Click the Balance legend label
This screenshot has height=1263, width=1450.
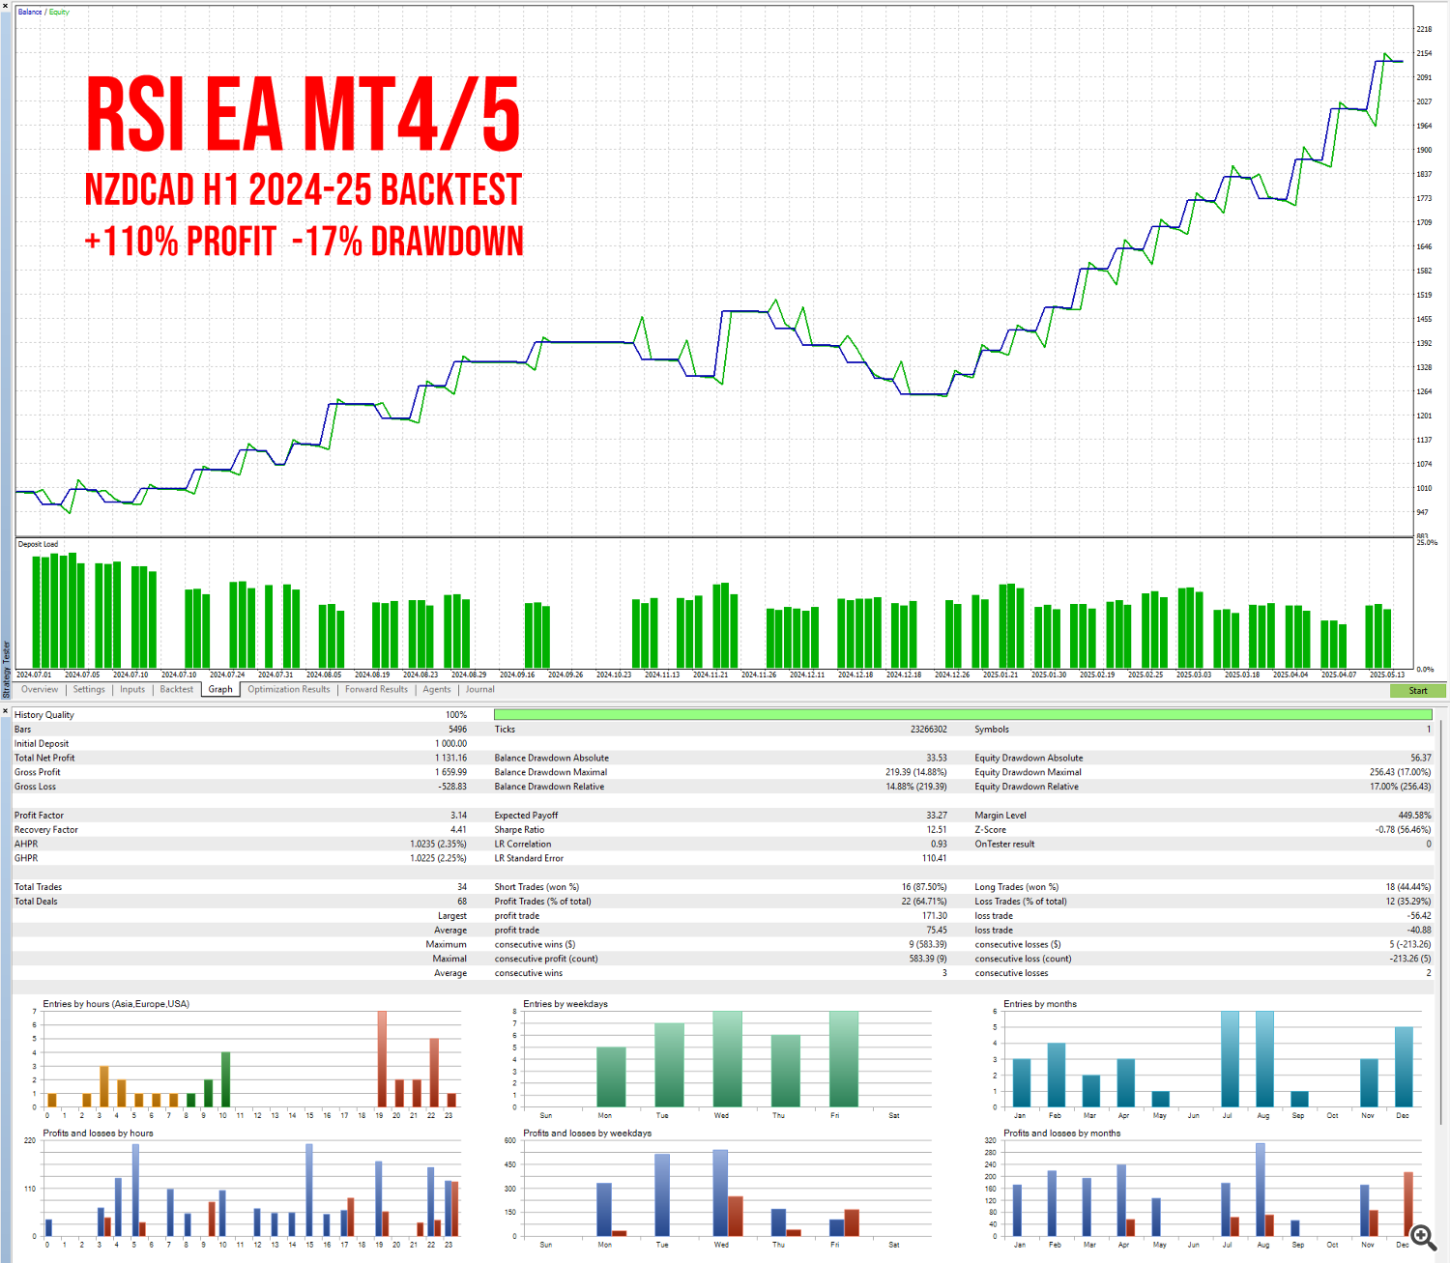(30, 12)
